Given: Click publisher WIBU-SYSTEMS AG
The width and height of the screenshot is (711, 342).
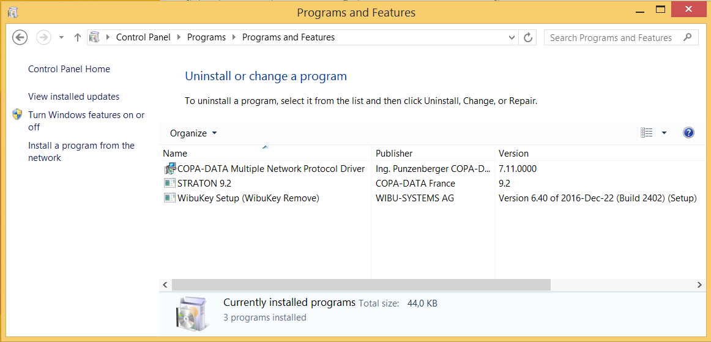Looking at the screenshot, I should click(x=415, y=198).
